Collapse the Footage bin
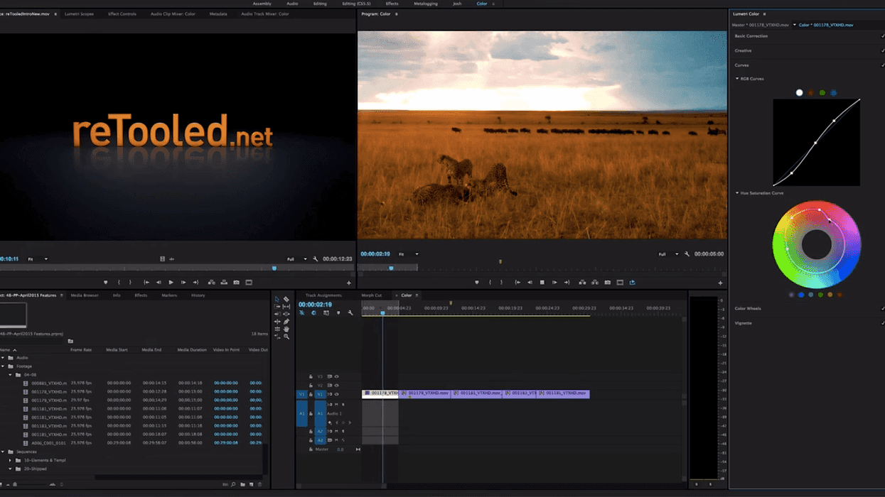Viewport: 885px width, 497px height. click(x=2, y=366)
